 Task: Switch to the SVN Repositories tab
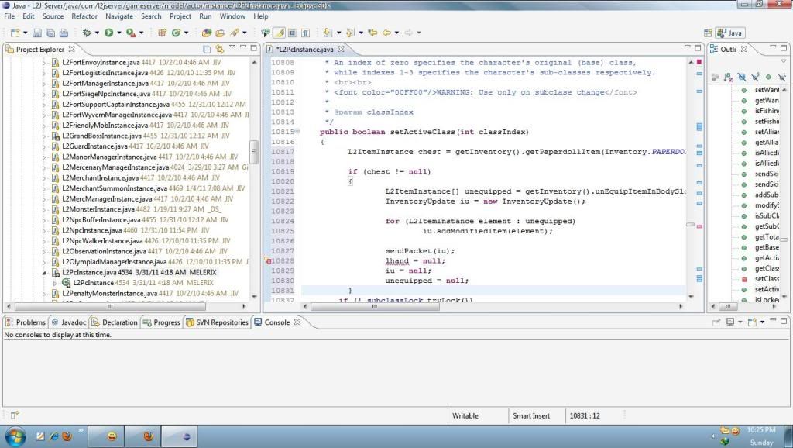[x=216, y=322]
